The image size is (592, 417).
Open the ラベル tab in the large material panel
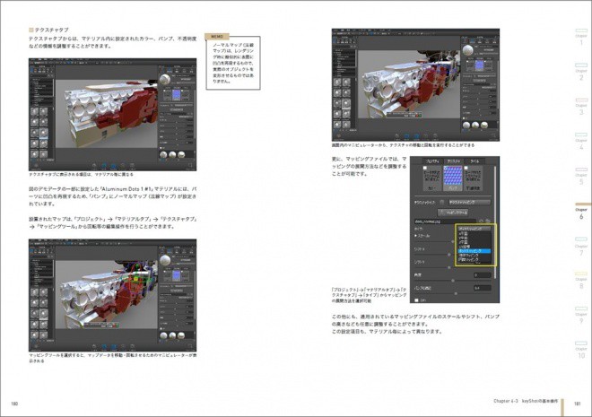(474, 161)
